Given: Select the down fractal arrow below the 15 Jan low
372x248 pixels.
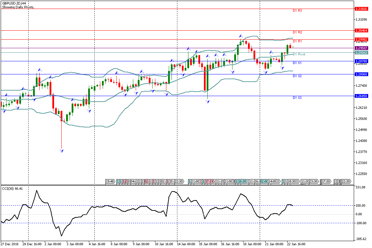Looking at the screenshot, I should tap(208, 102).
